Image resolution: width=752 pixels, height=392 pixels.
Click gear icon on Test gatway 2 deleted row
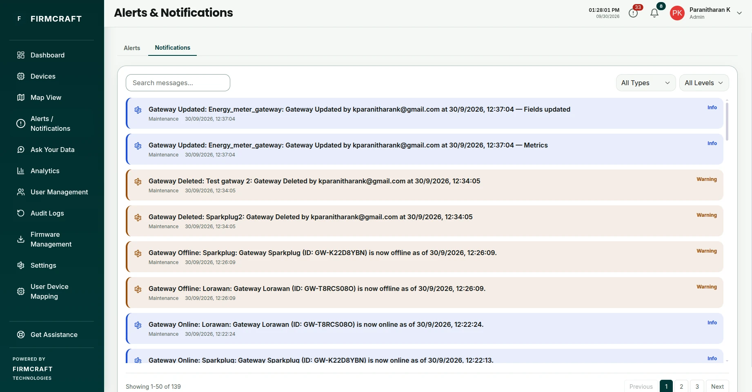(138, 182)
